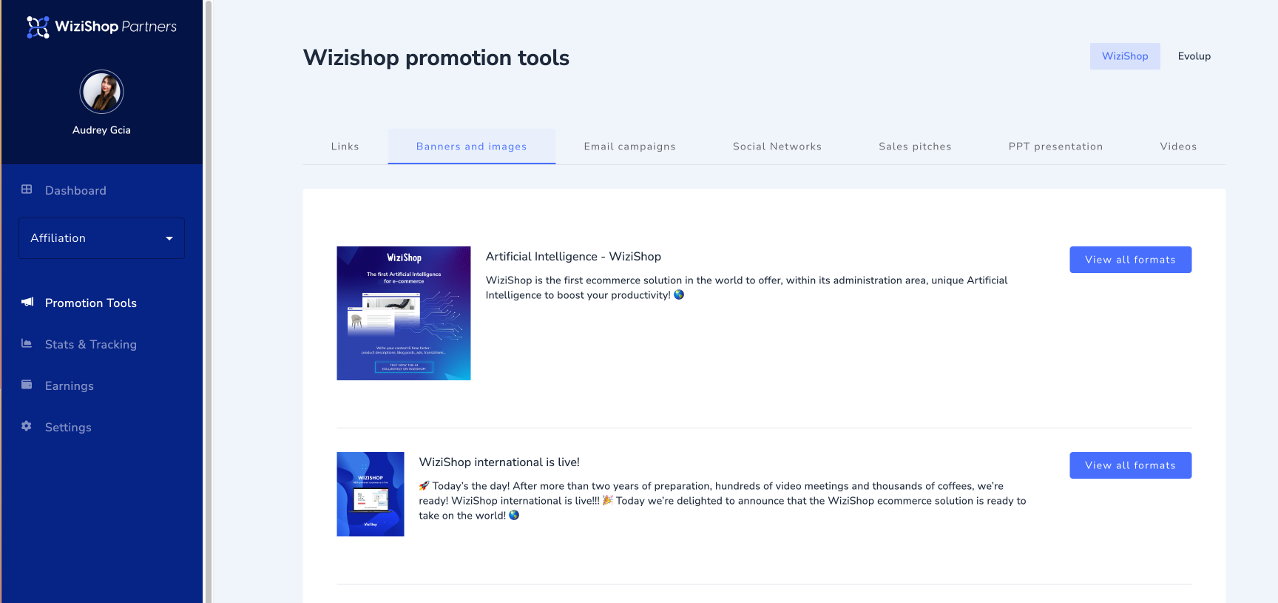Screen dimensions: 1278x603
Task: Open Stats & Tracking page
Action: [x=91, y=344]
